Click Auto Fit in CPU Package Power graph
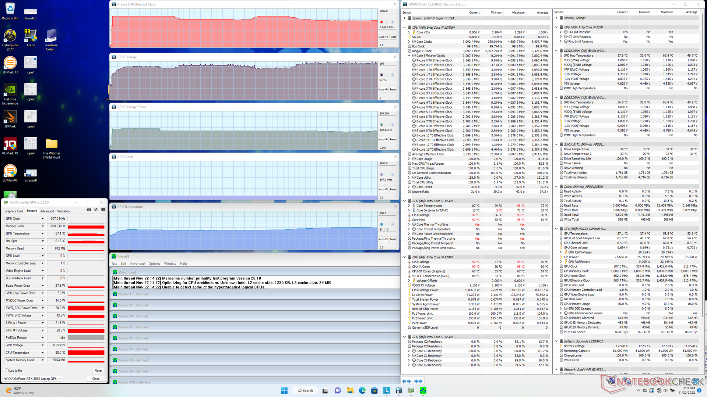This screenshot has height=397, width=707. 383,139
